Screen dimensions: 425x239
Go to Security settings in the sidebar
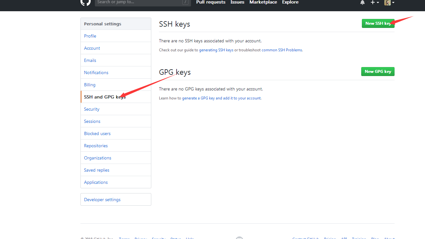(x=92, y=109)
